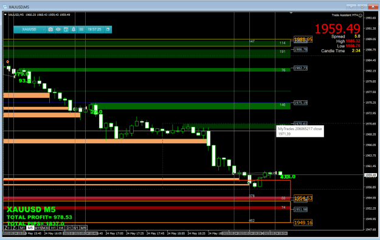Screen dimensions: 380x240
Task: Switch to the M1 timeframe
Action: pyautogui.click(x=22, y=228)
